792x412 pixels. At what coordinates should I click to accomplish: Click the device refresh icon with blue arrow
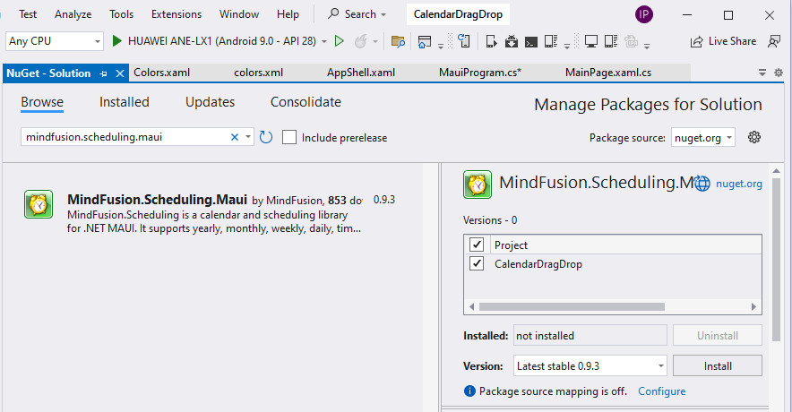click(464, 40)
